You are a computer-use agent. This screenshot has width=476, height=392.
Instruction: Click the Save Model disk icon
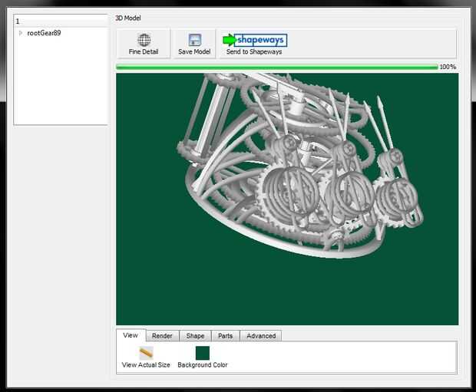tap(194, 40)
